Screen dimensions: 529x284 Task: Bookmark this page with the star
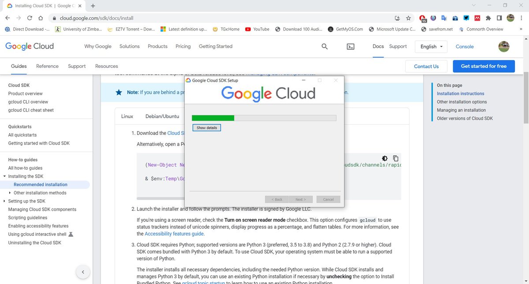(x=409, y=18)
